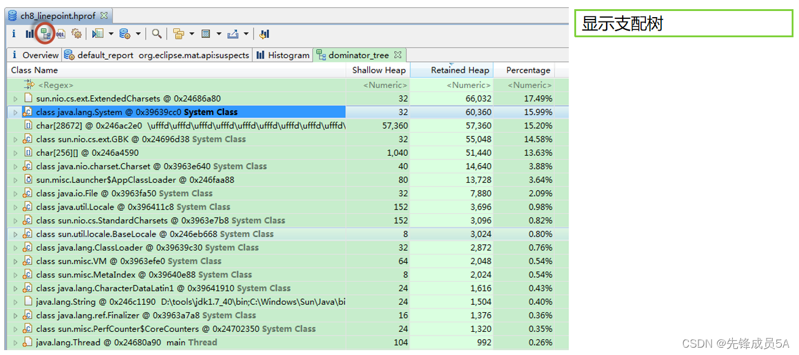Image resolution: width=799 pixels, height=355 pixels.
Task: Expand the java.util.Locale class row
Action: [x=16, y=207]
